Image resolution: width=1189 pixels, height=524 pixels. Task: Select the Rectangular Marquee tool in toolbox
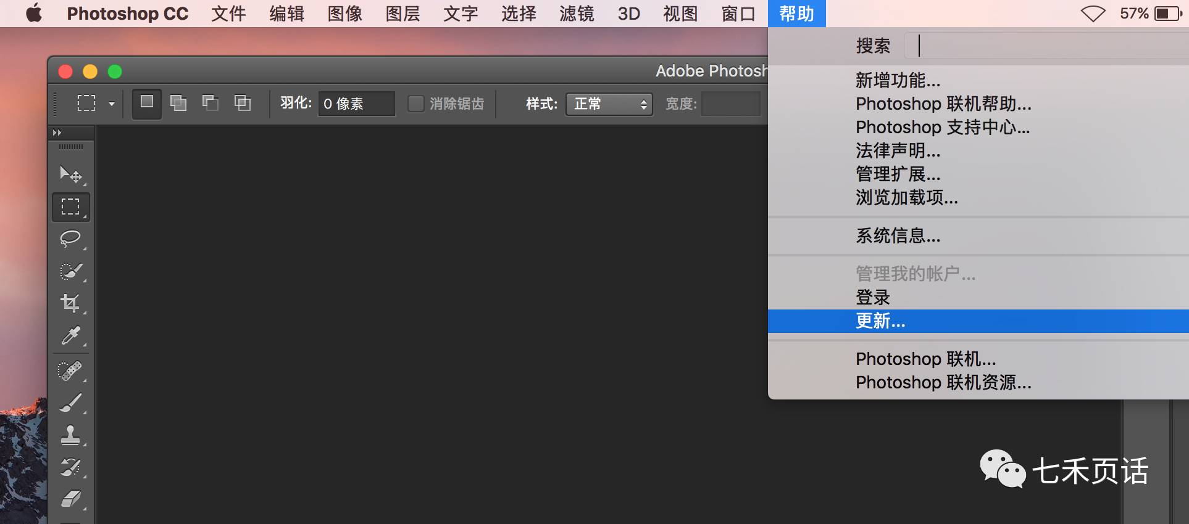(70, 207)
